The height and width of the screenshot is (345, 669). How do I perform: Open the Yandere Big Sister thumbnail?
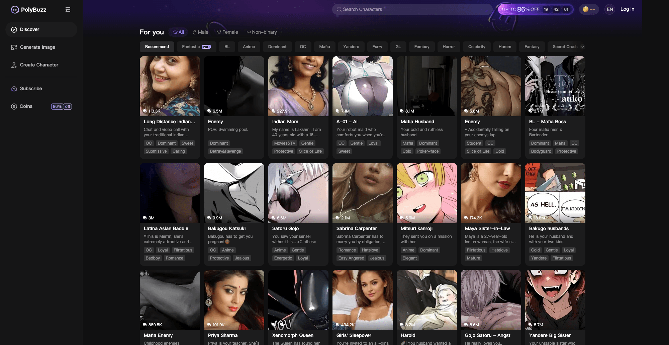[555, 300]
